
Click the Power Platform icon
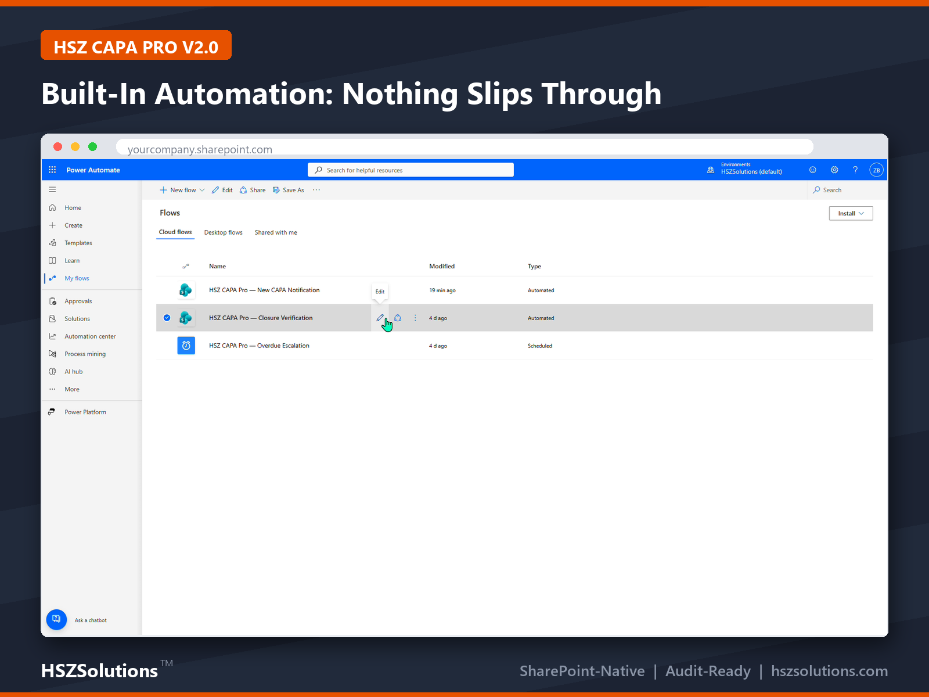(52, 412)
